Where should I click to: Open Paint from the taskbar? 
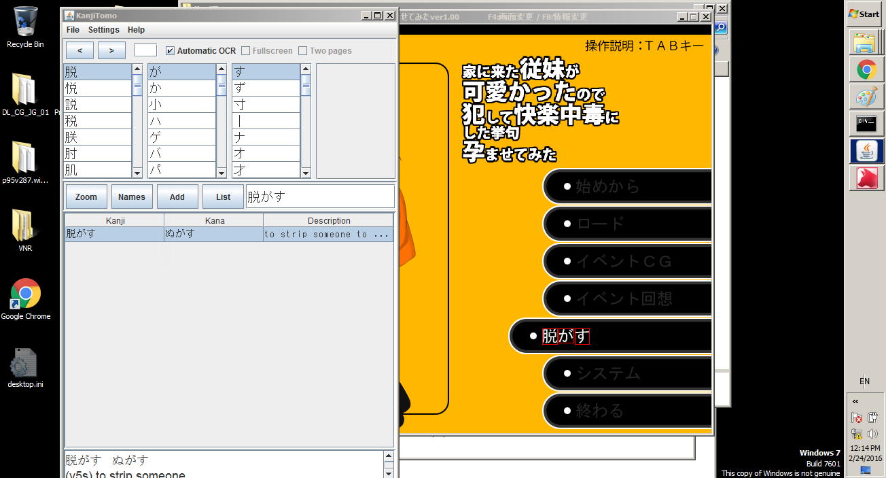(866, 97)
